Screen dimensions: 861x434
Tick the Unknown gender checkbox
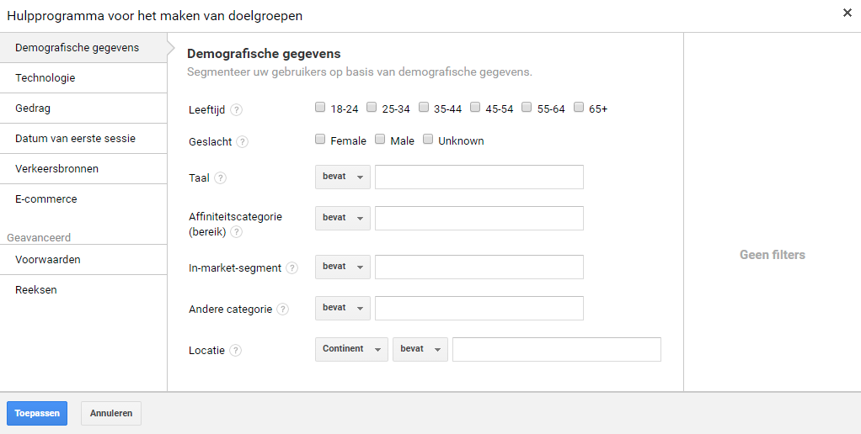(x=428, y=139)
